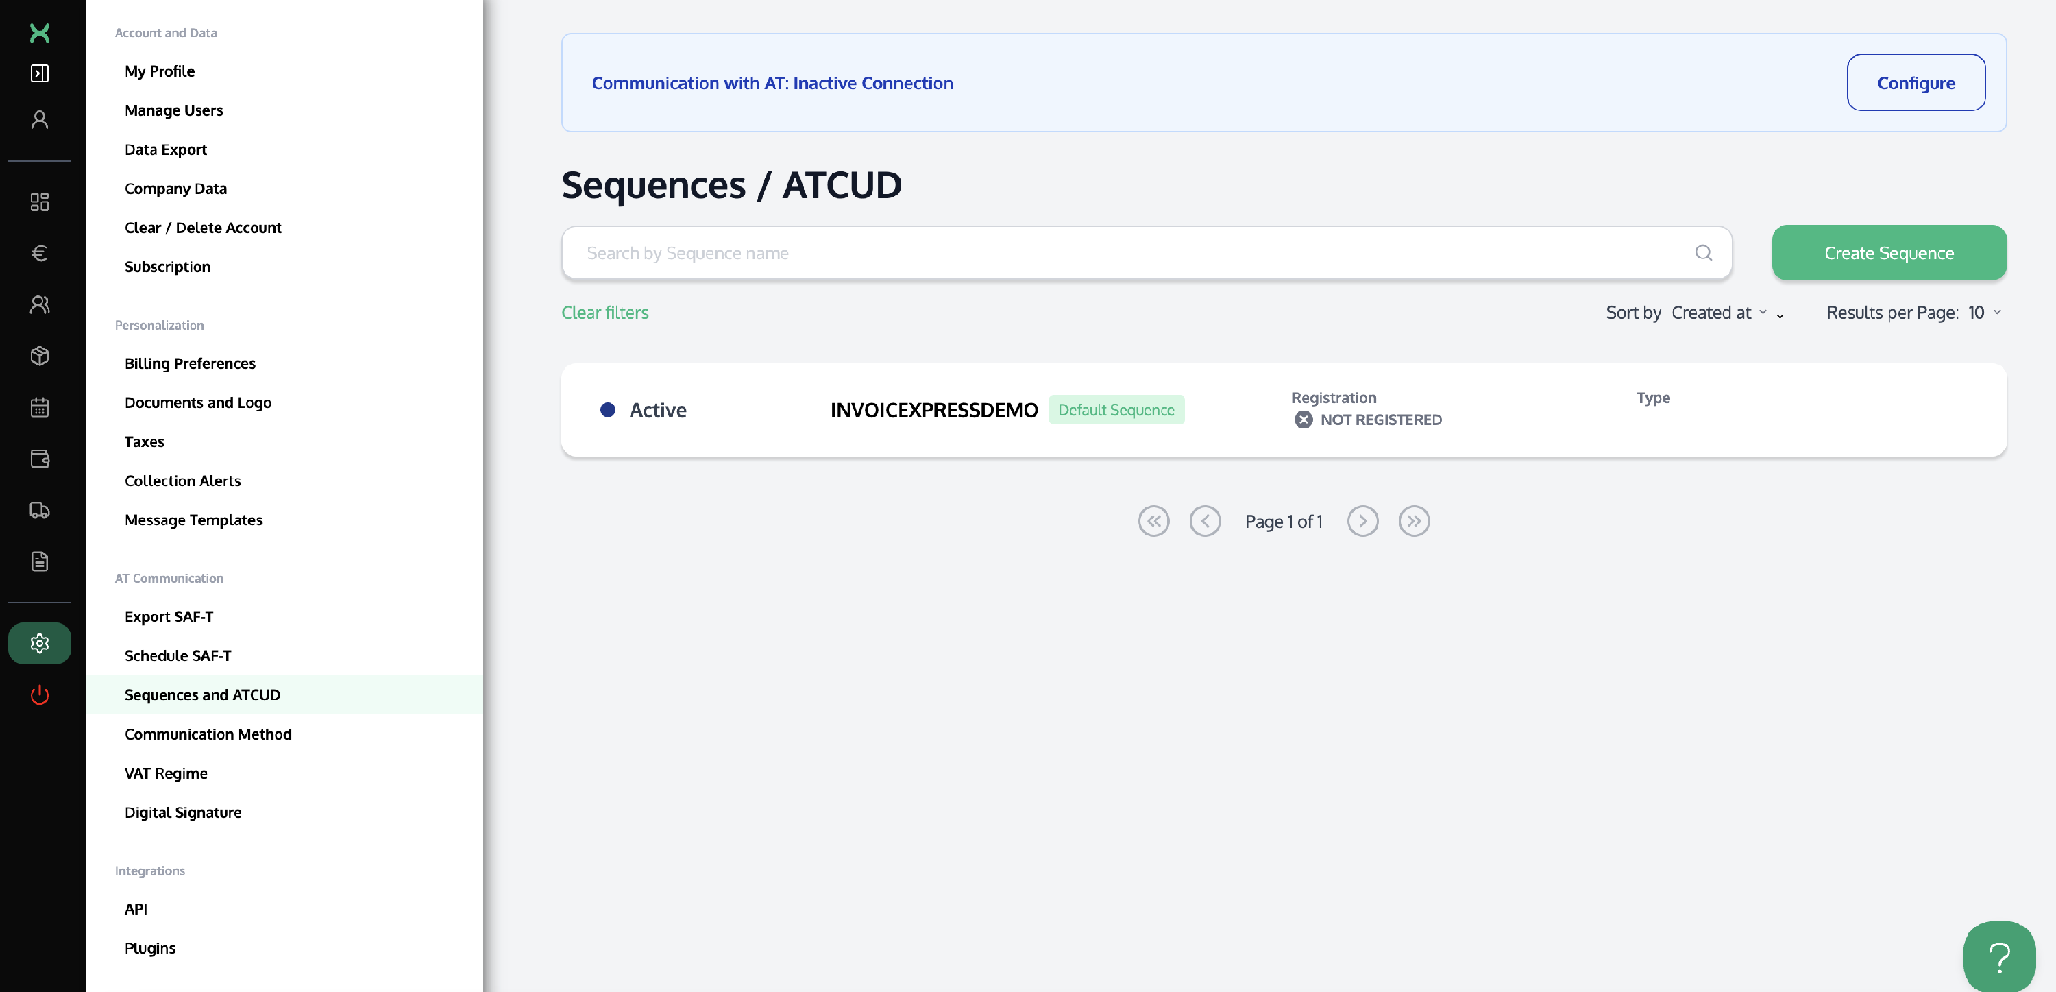The image size is (2056, 992).
Task: Open the calendar icon in sidebar
Action: (x=39, y=407)
